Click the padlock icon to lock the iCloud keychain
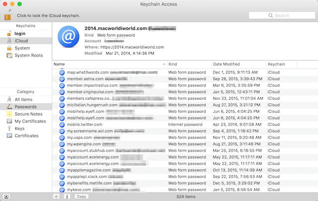 pyautogui.click(x=7, y=14)
